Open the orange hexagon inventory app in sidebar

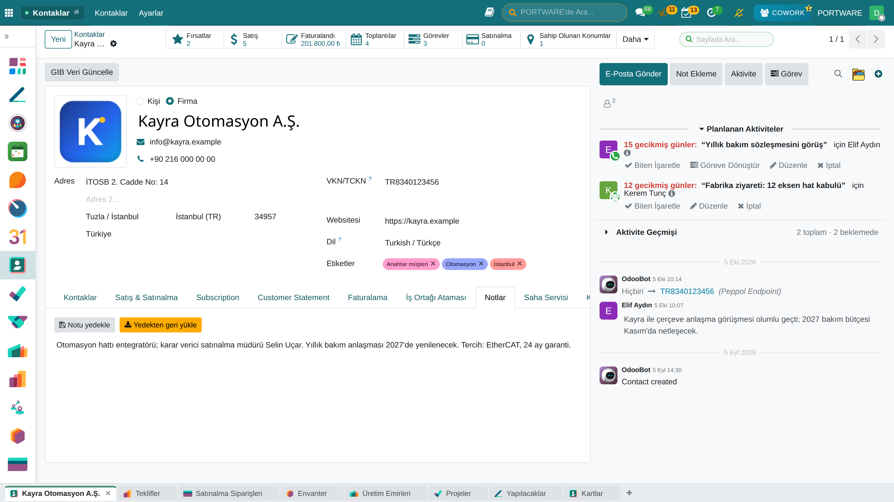click(17, 436)
